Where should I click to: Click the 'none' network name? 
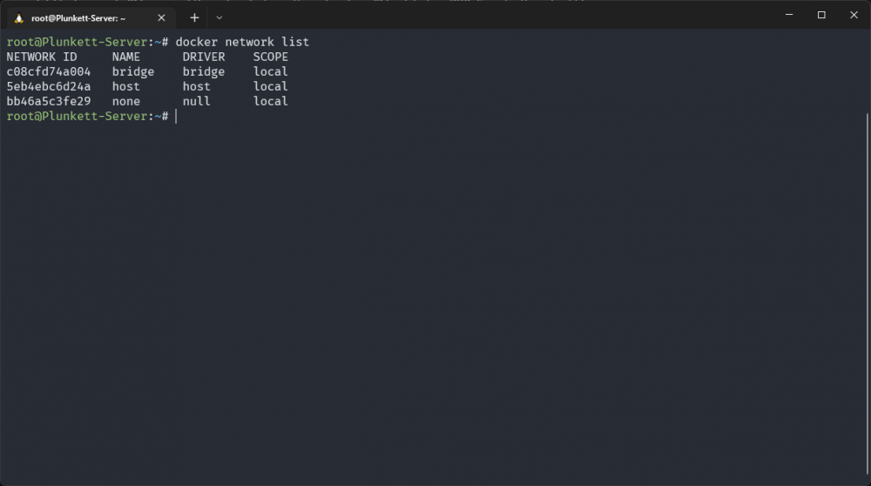(x=126, y=102)
